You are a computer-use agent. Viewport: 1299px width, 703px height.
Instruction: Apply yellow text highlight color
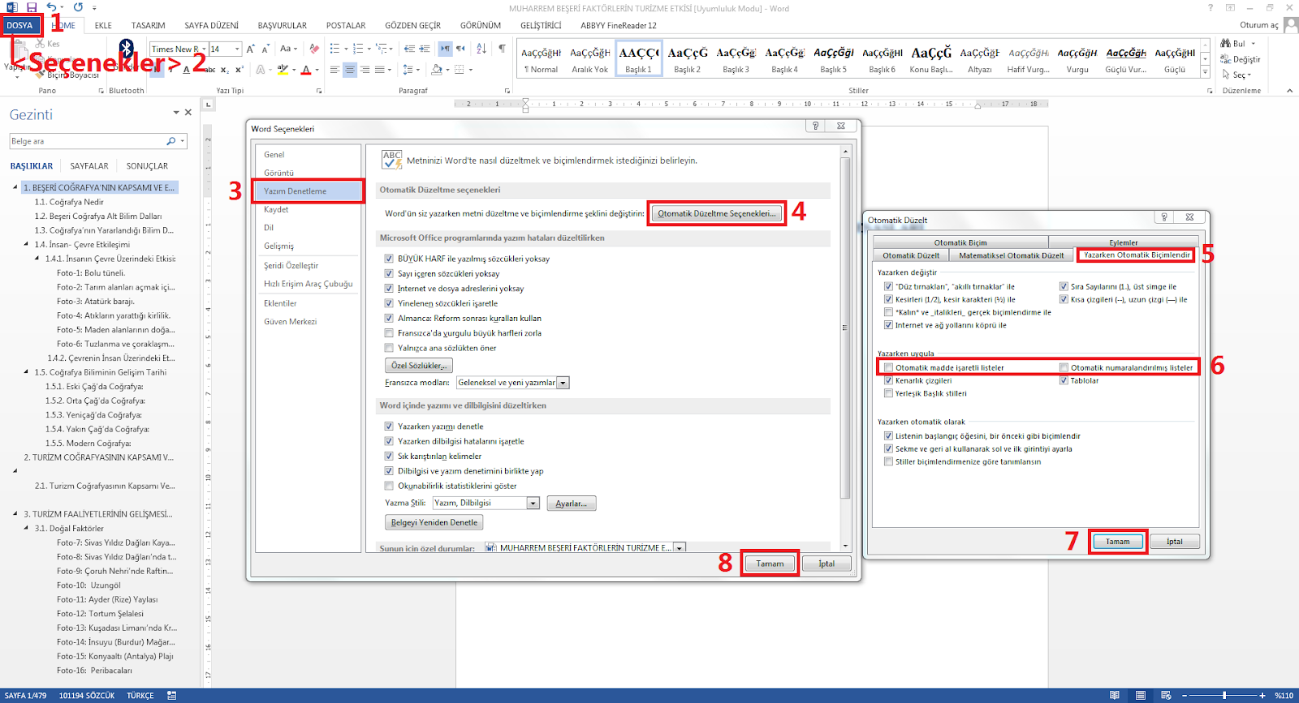[x=283, y=70]
